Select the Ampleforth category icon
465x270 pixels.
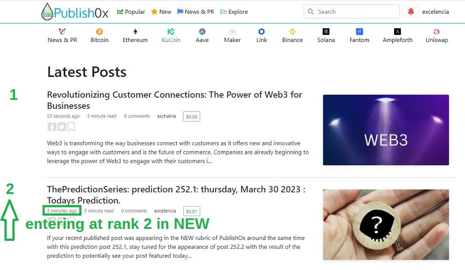397,31
